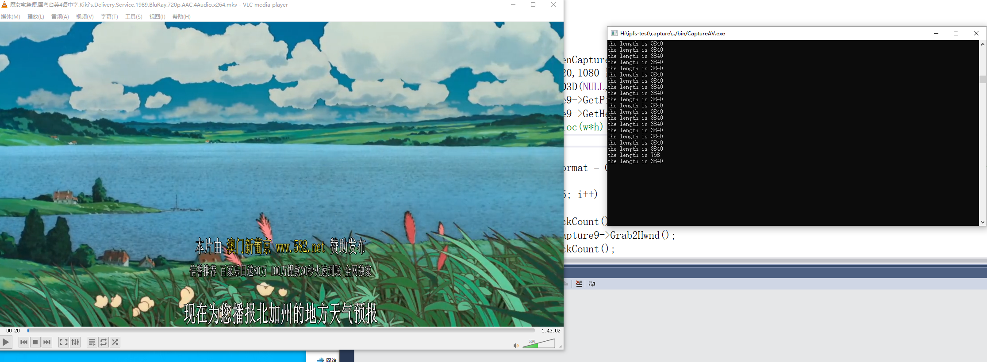Show the VLC playlist
987x362 pixels.
pos(92,342)
